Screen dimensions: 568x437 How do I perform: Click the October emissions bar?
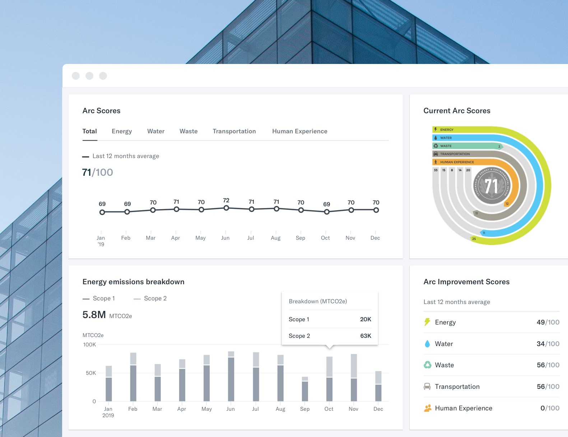pyautogui.click(x=329, y=379)
